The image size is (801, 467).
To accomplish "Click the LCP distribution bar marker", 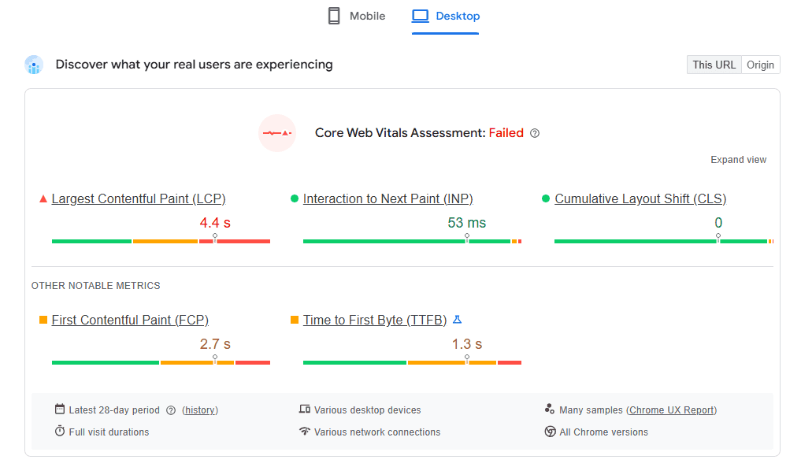I will point(215,238).
